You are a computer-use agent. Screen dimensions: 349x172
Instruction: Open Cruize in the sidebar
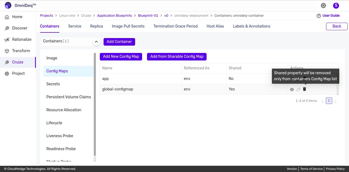18,62
